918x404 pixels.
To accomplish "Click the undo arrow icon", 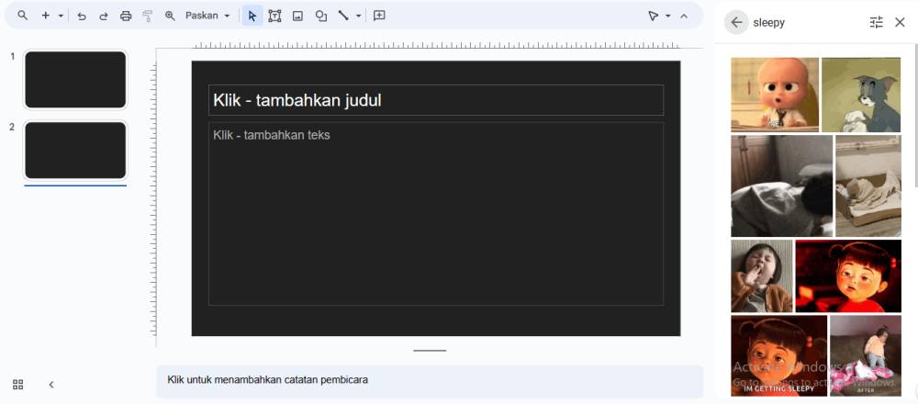I will point(82,16).
